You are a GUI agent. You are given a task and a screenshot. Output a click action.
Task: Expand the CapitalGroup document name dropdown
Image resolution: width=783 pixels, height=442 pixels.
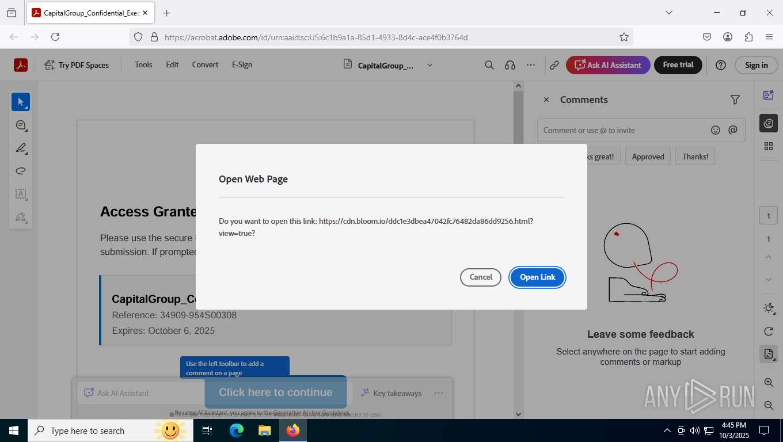coord(429,65)
